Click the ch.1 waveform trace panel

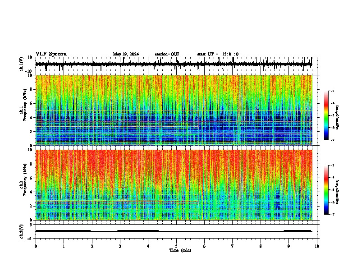coord(177,64)
